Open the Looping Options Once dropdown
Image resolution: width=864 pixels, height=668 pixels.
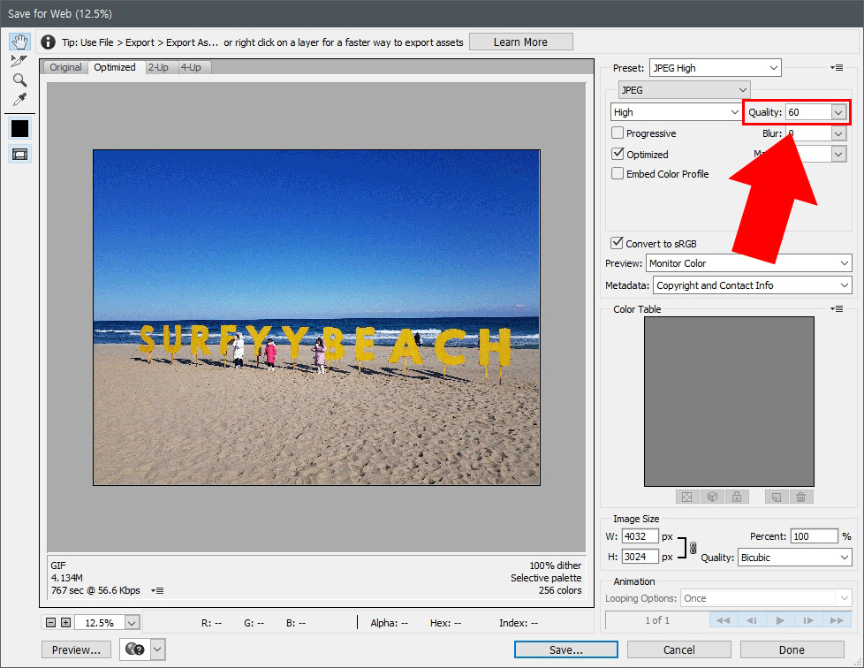(x=766, y=598)
